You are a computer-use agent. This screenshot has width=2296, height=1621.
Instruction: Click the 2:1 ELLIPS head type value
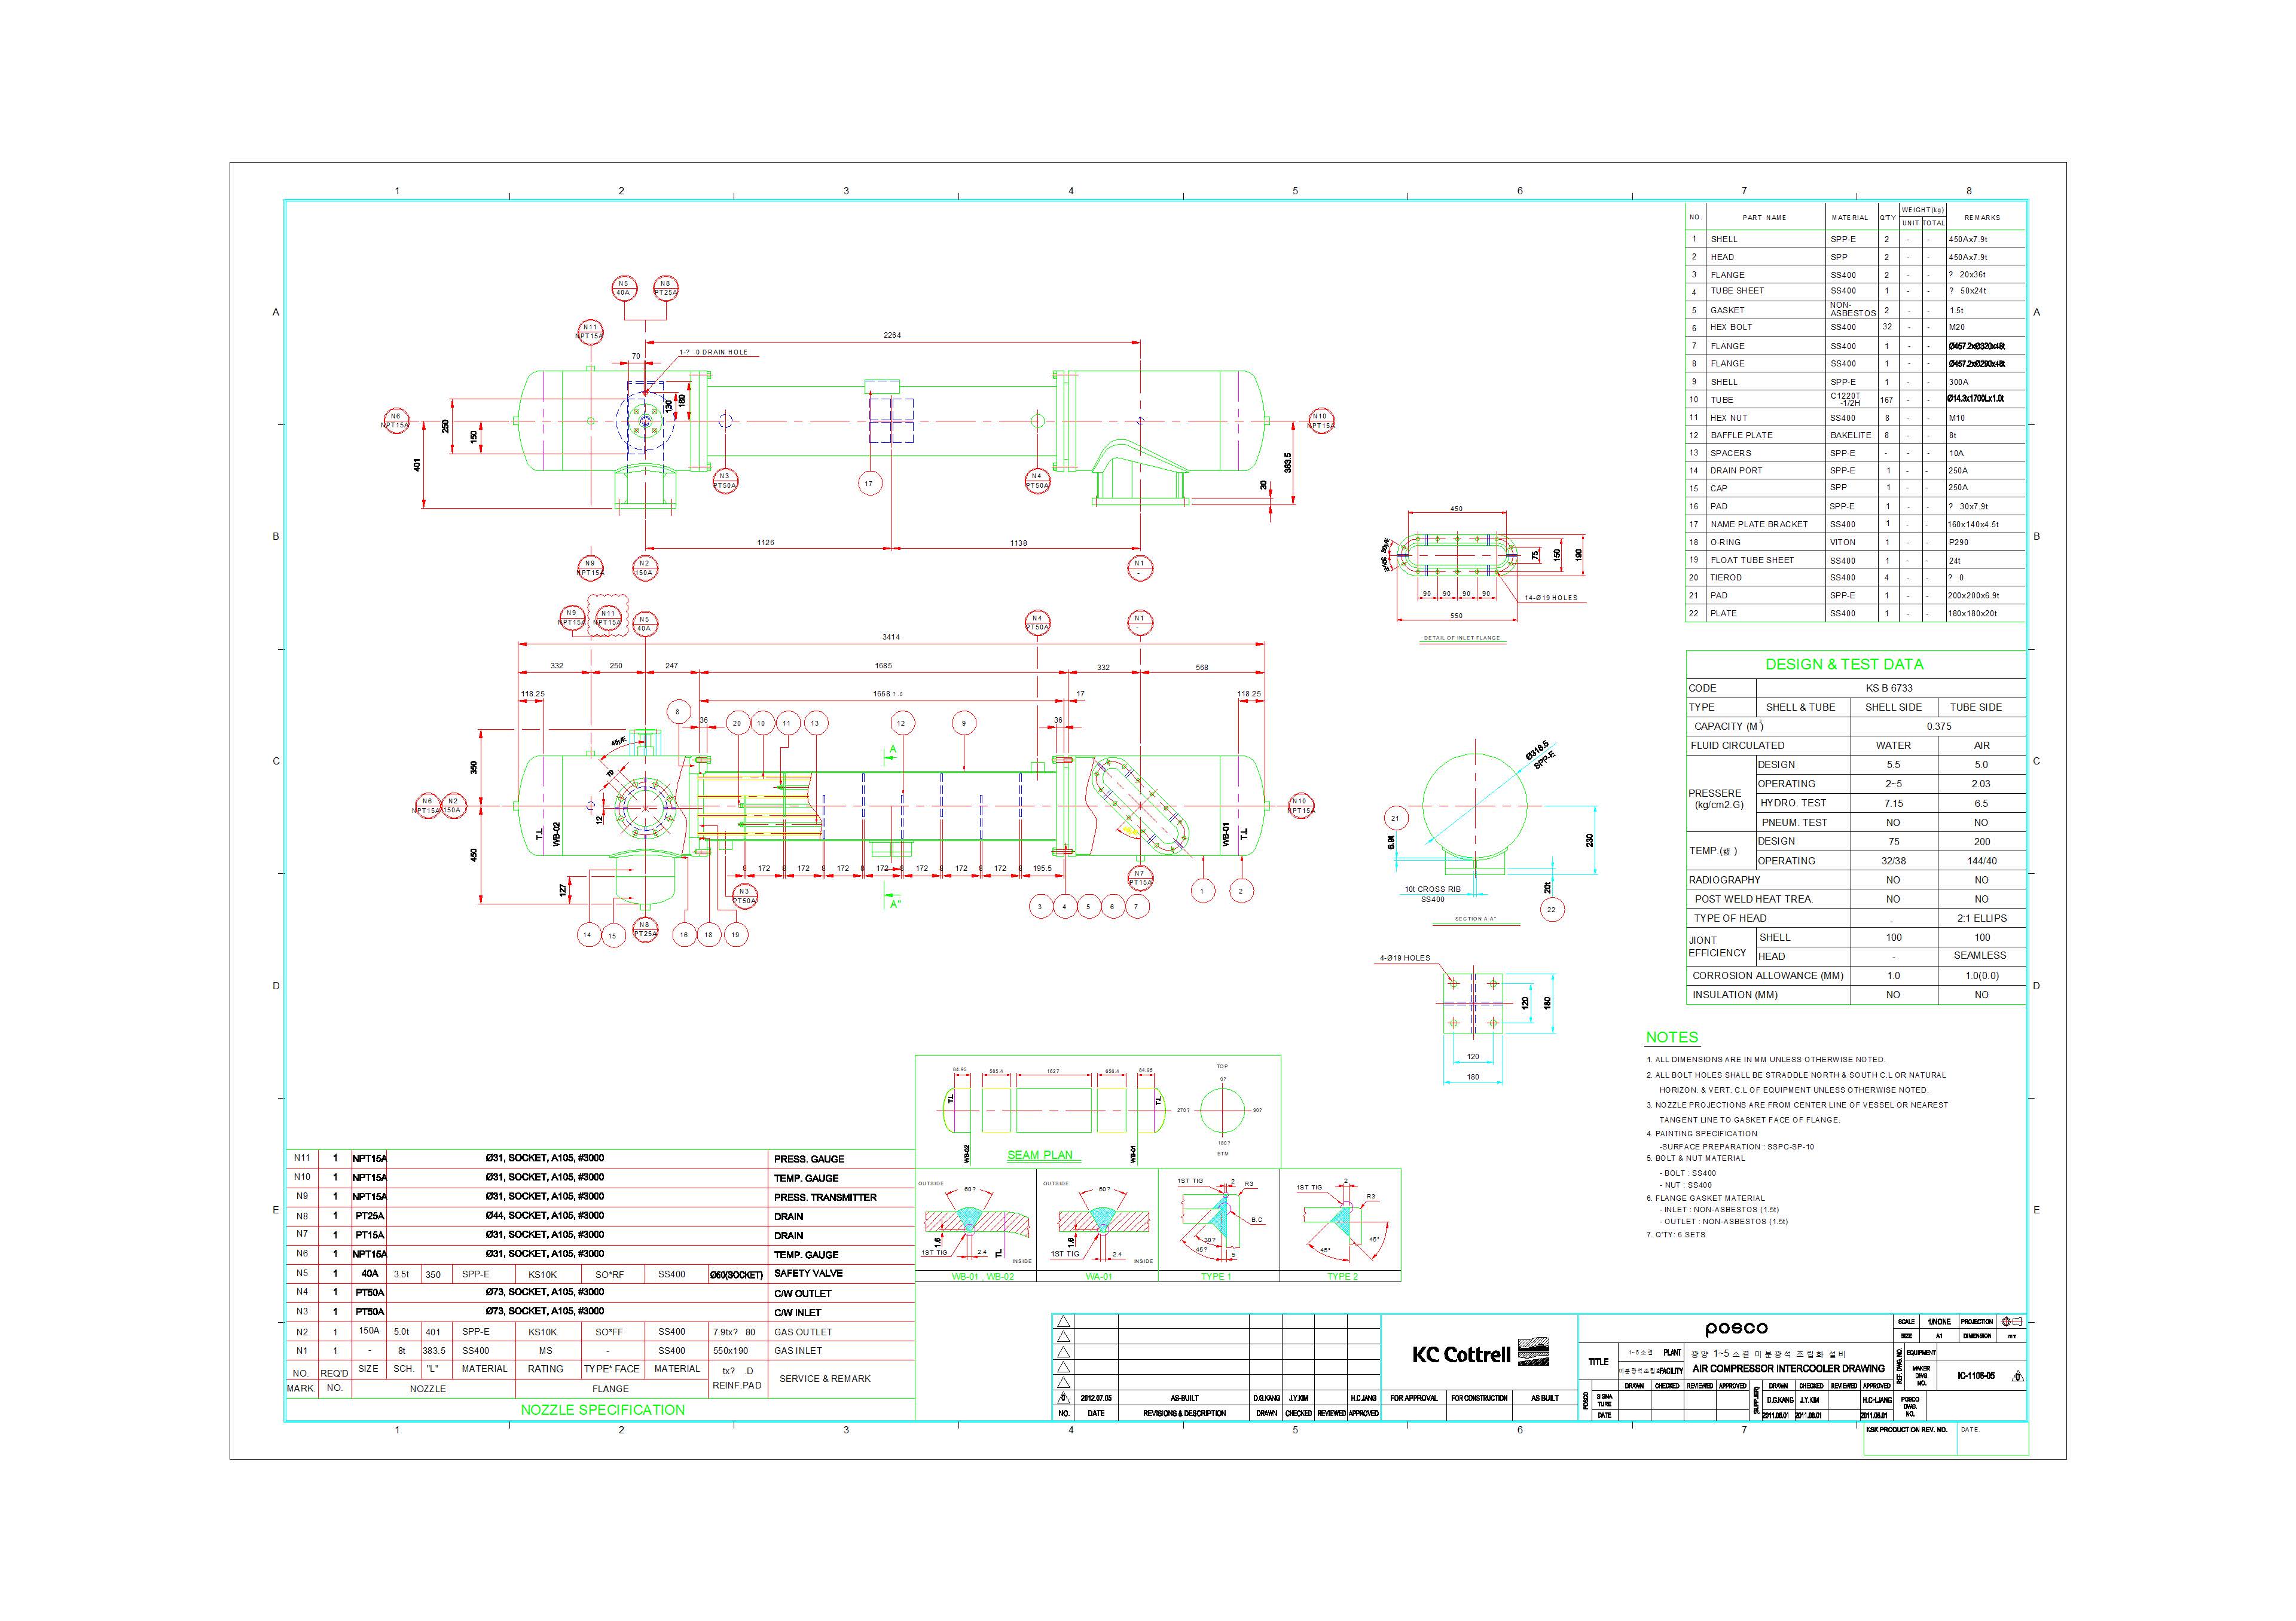pyautogui.click(x=1981, y=919)
